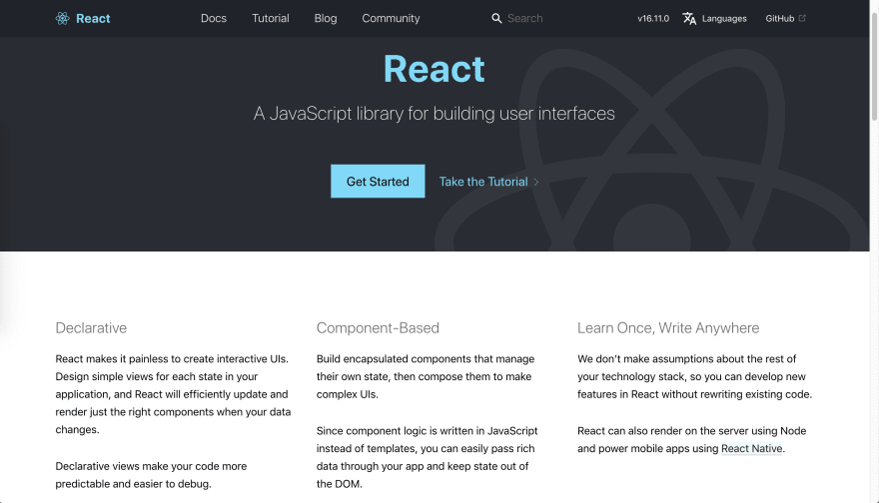Click the Learn Once, Write Anywhere heading
The height and width of the screenshot is (503, 879).
(668, 327)
